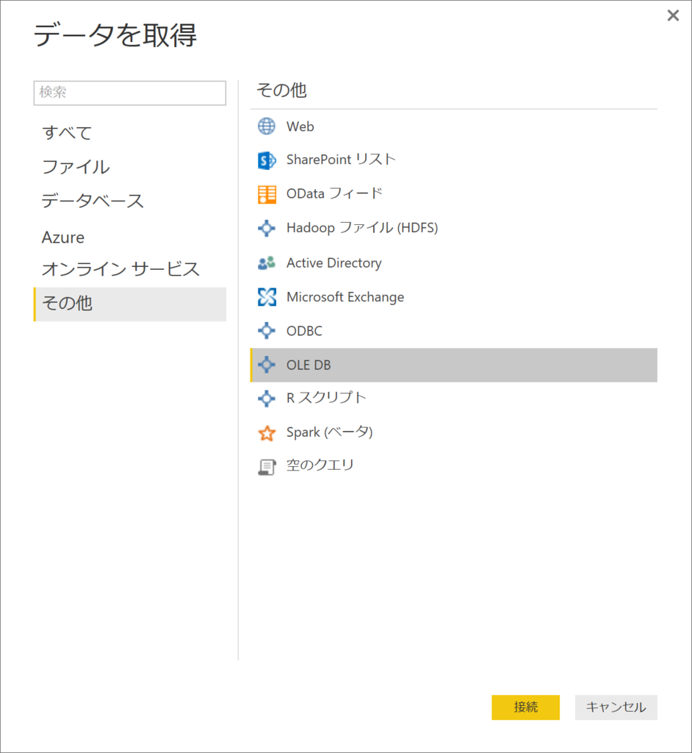The image size is (692, 753).
Task: Select Hadoop ファイル (HDFS) entry
Action: (x=362, y=228)
